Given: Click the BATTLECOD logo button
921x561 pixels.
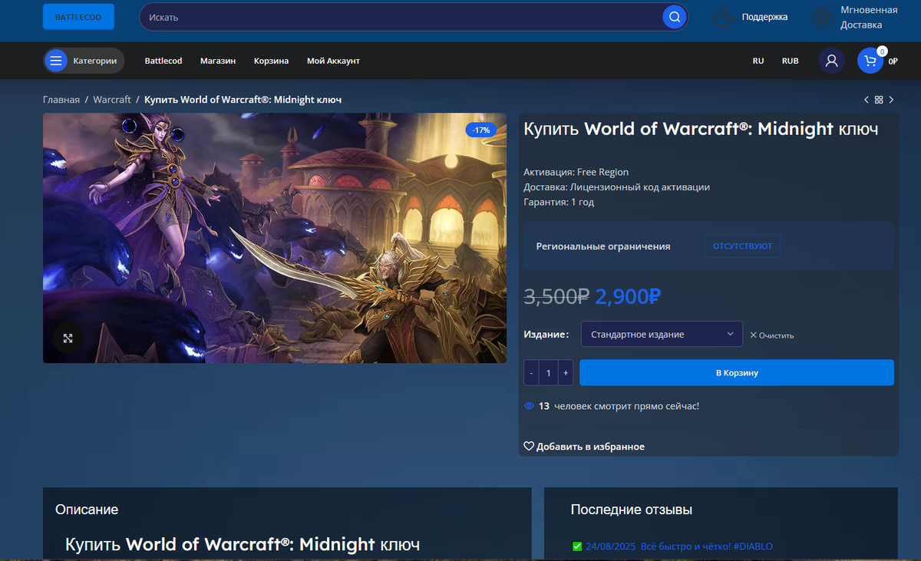Looking at the screenshot, I should pos(78,17).
